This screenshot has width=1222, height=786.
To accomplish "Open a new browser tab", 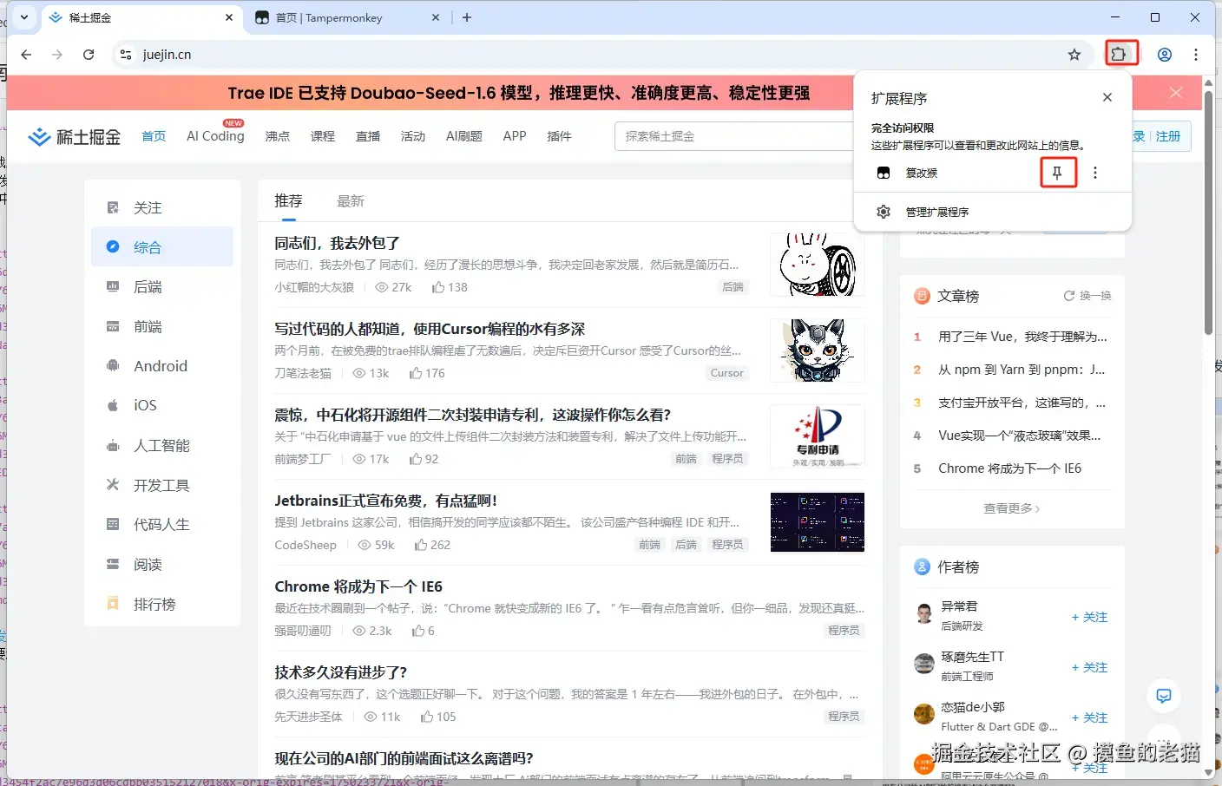I will (467, 17).
